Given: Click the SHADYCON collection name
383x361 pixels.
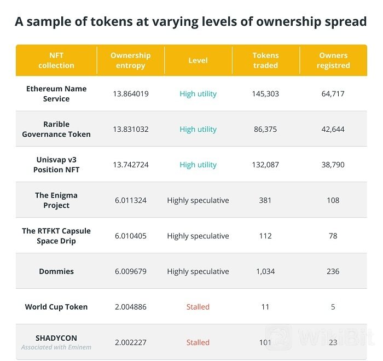Looking at the screenshot, I should 56,338.
